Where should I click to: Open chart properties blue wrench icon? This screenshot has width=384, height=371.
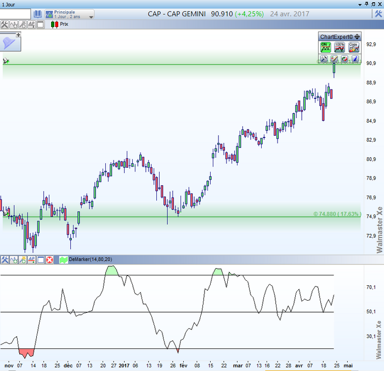(378, 14)
